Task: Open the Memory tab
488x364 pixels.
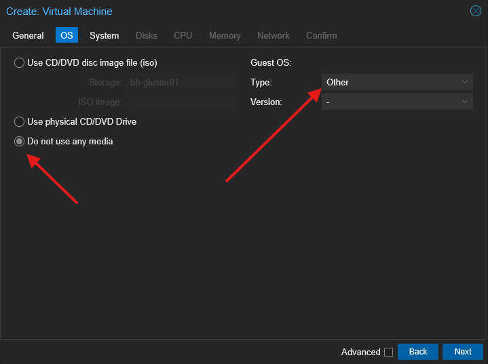Action: point(225,35)
